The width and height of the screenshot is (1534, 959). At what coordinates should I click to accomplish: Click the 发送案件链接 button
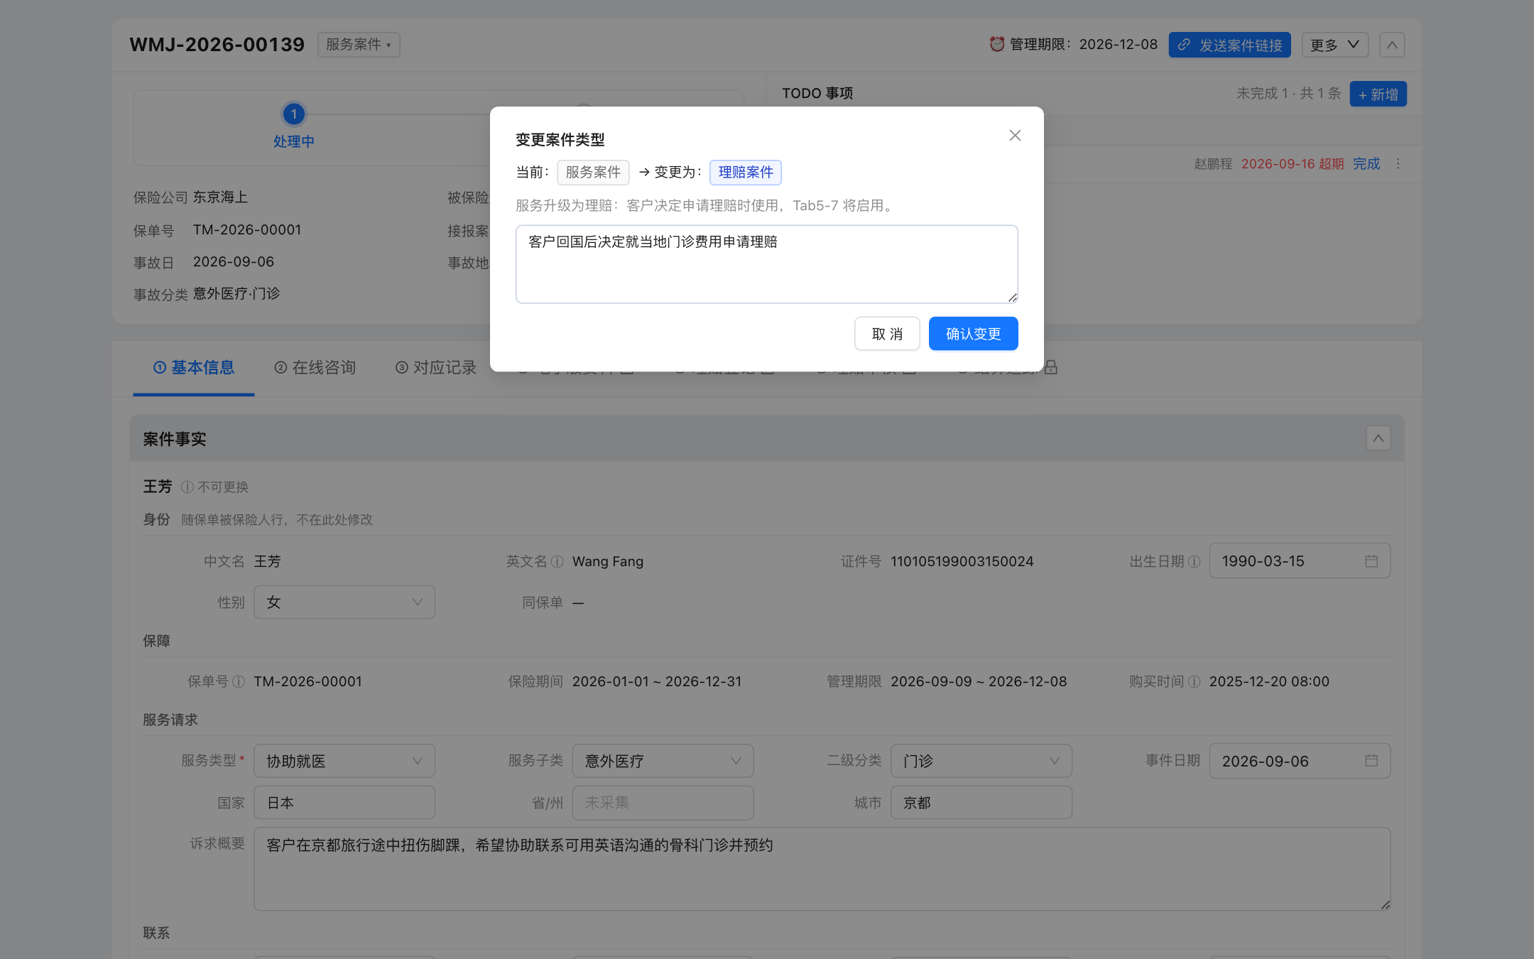[x=1229, y=45]
